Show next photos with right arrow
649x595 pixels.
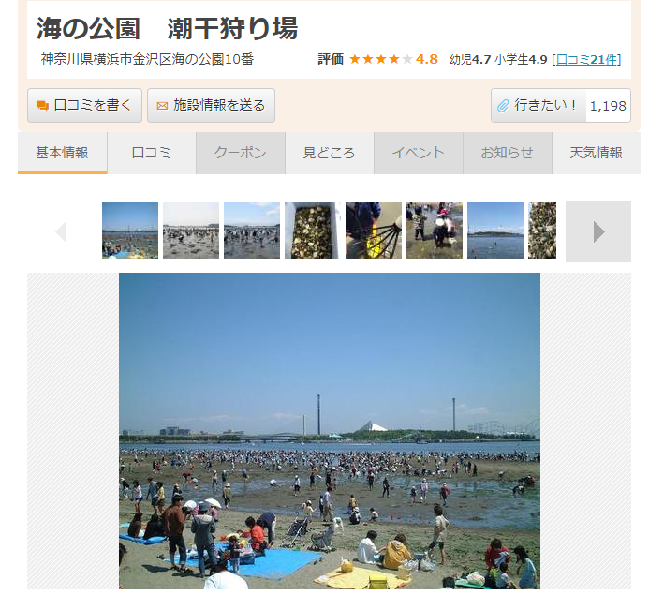pyautogui.click(x=598, y=231)
